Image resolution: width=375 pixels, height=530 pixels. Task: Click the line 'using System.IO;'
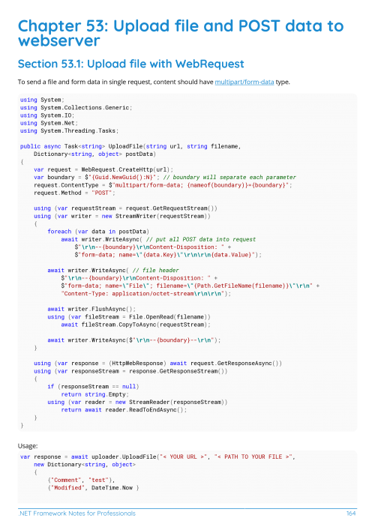pyautogui.click(x=47, y=115)
